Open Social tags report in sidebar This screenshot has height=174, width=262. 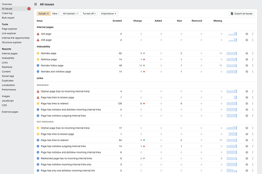click(x=8, y=76)
